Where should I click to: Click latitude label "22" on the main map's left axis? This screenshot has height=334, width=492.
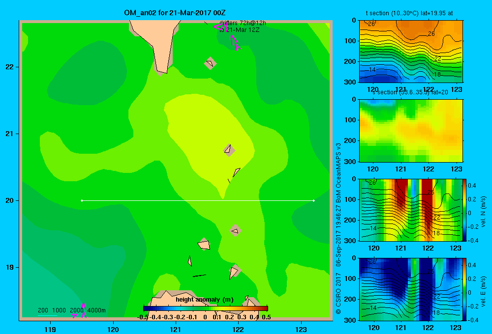[9, 67]
